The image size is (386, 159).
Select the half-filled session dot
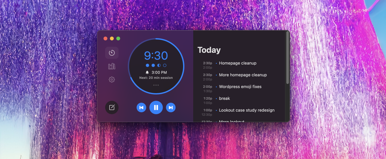[x=159, y=65]
